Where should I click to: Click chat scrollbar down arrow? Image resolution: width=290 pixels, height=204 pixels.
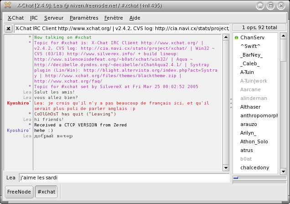pos(226,167)
